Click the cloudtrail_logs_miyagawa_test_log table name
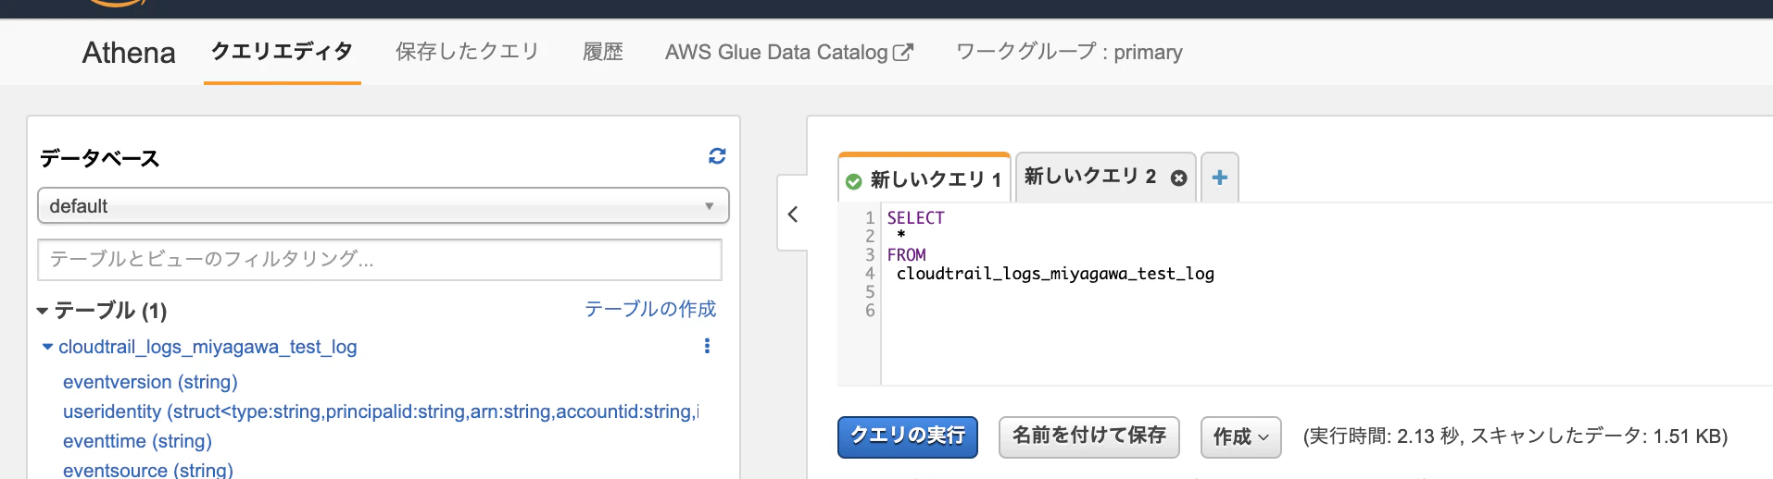Viewport: 1773px width, 479px height. tap(207, 347)
